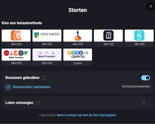Close the Storten dialog
This screenshot has height=124, width=155.
151,7
